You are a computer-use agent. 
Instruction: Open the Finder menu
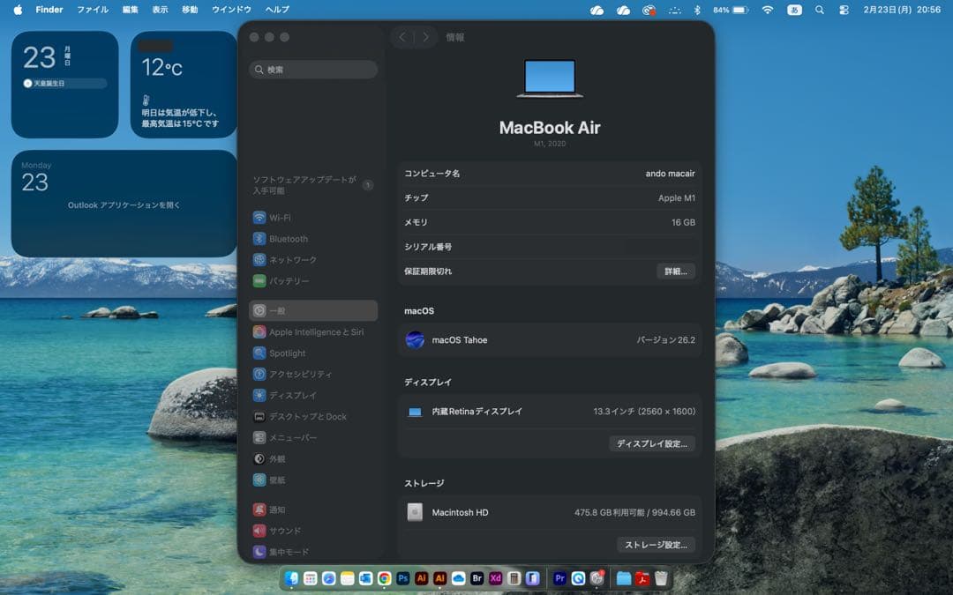pyautogui.click(x=49, y=10)
